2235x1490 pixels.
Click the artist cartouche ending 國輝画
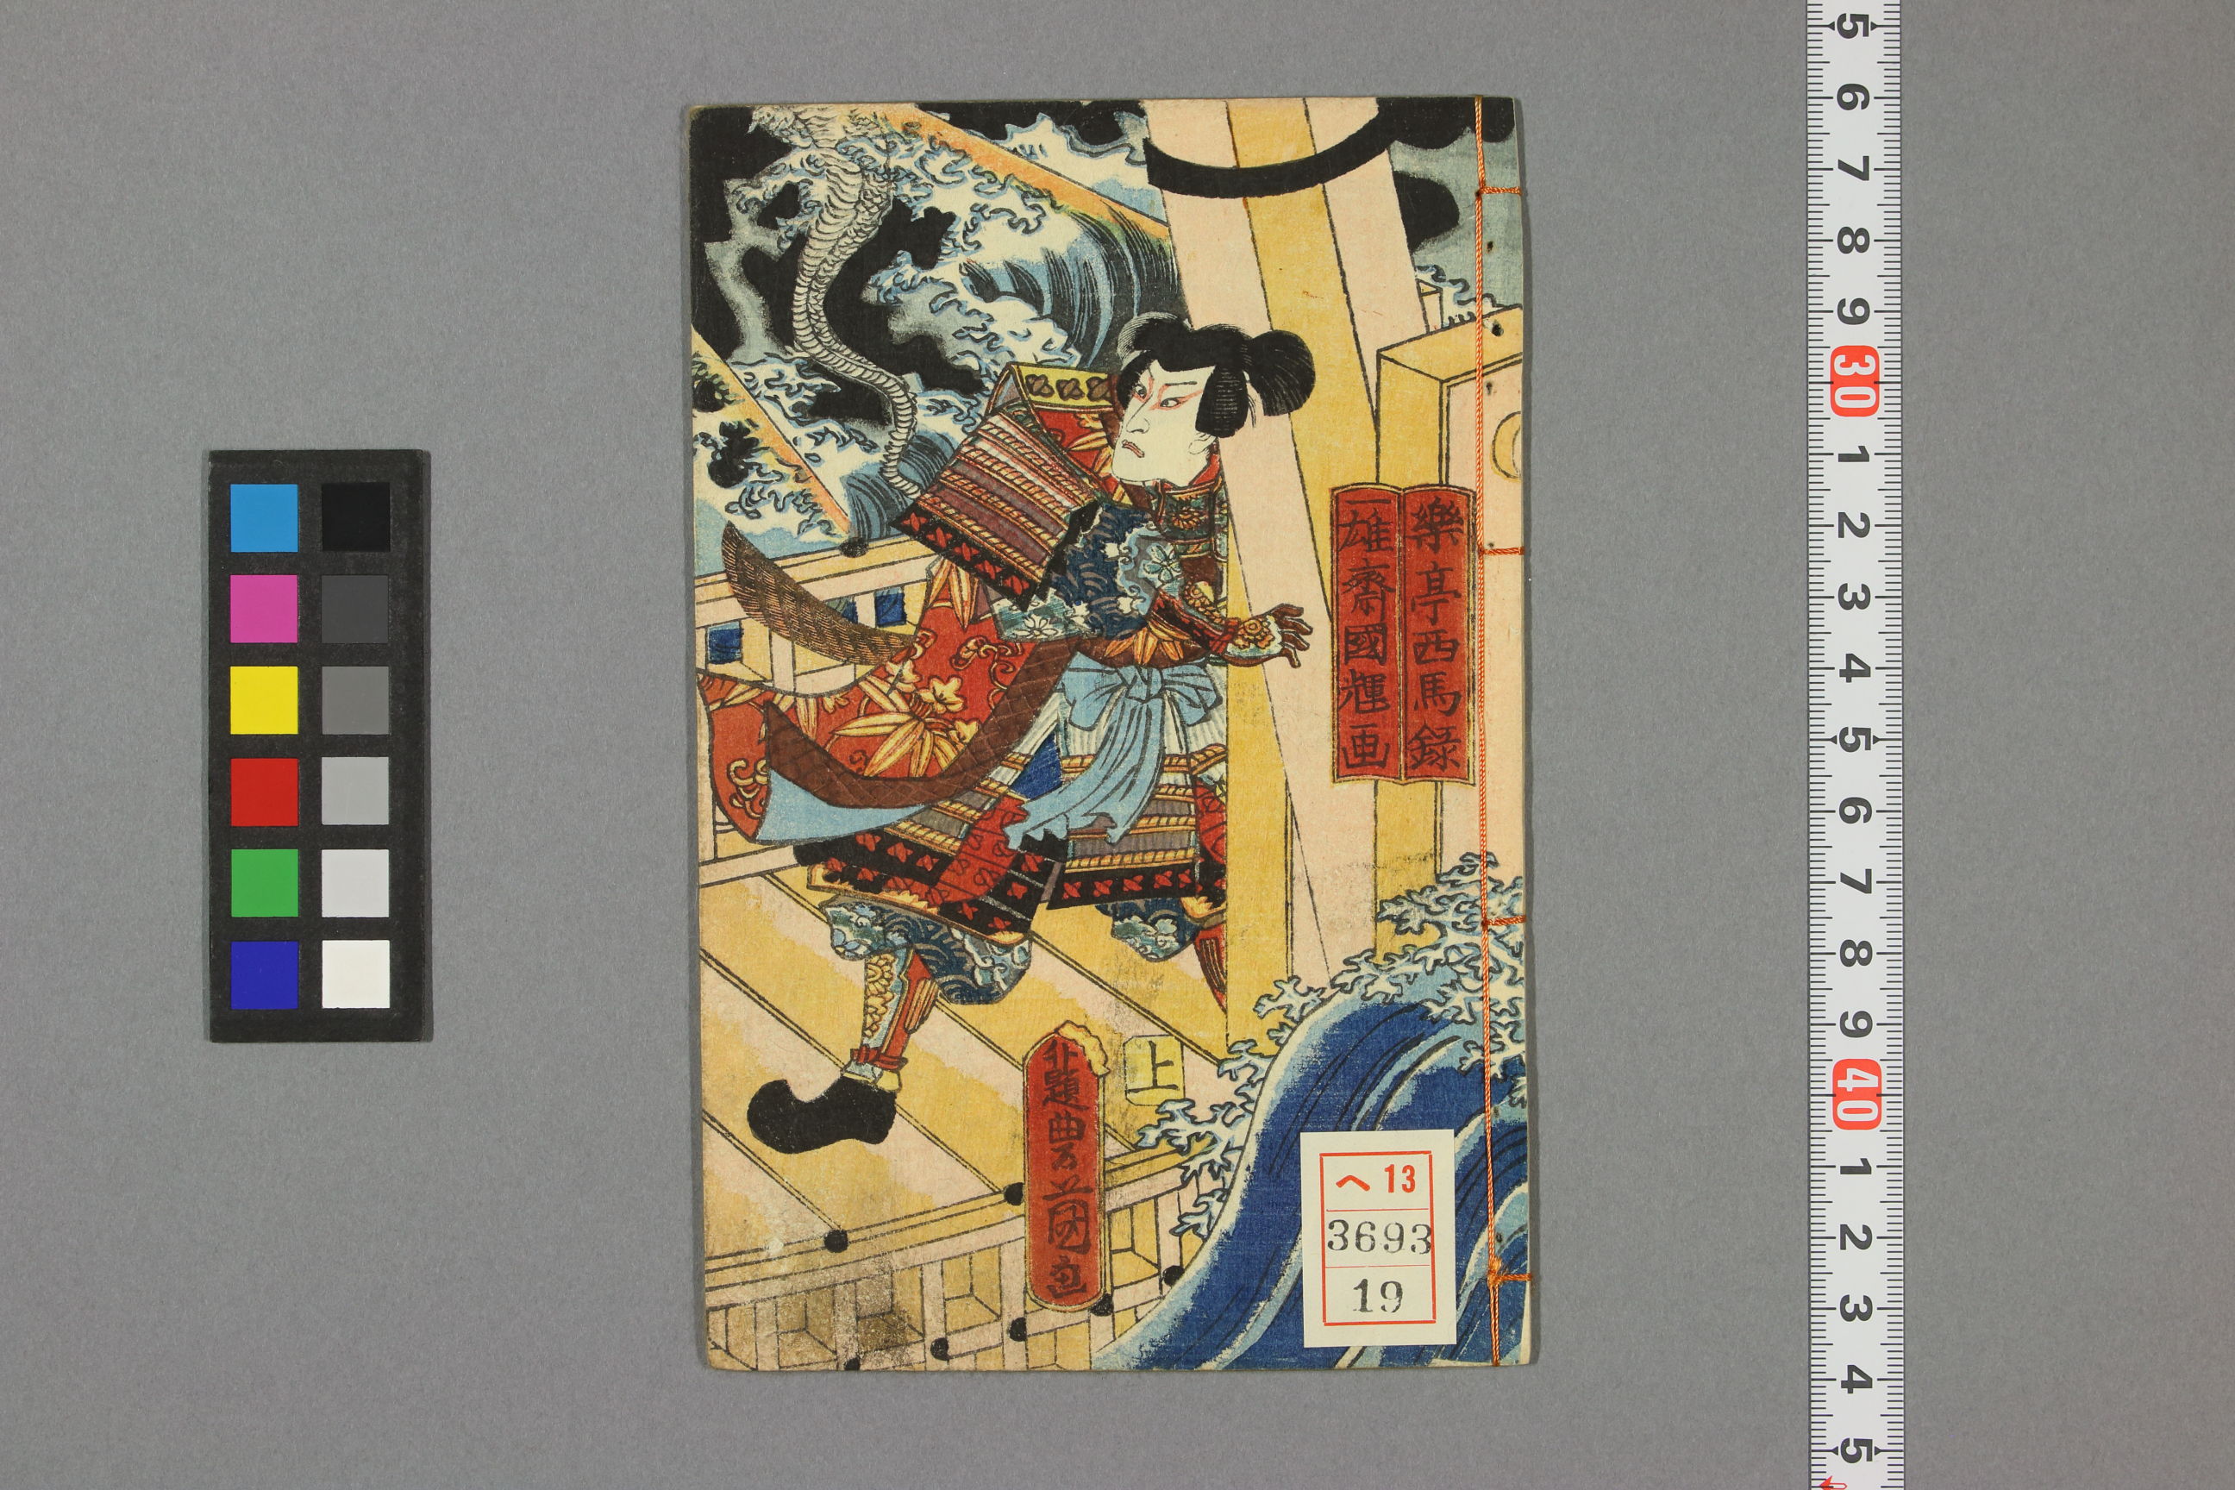tap(1366, 634)
